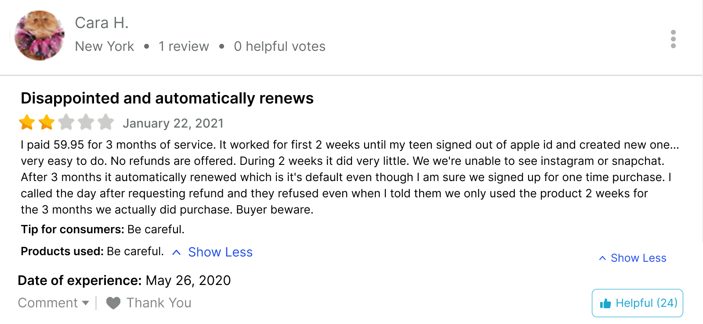Click Cara H.'s profile avatar
The height and width of the screenshot is (324, 703).
tap(40, 36)
